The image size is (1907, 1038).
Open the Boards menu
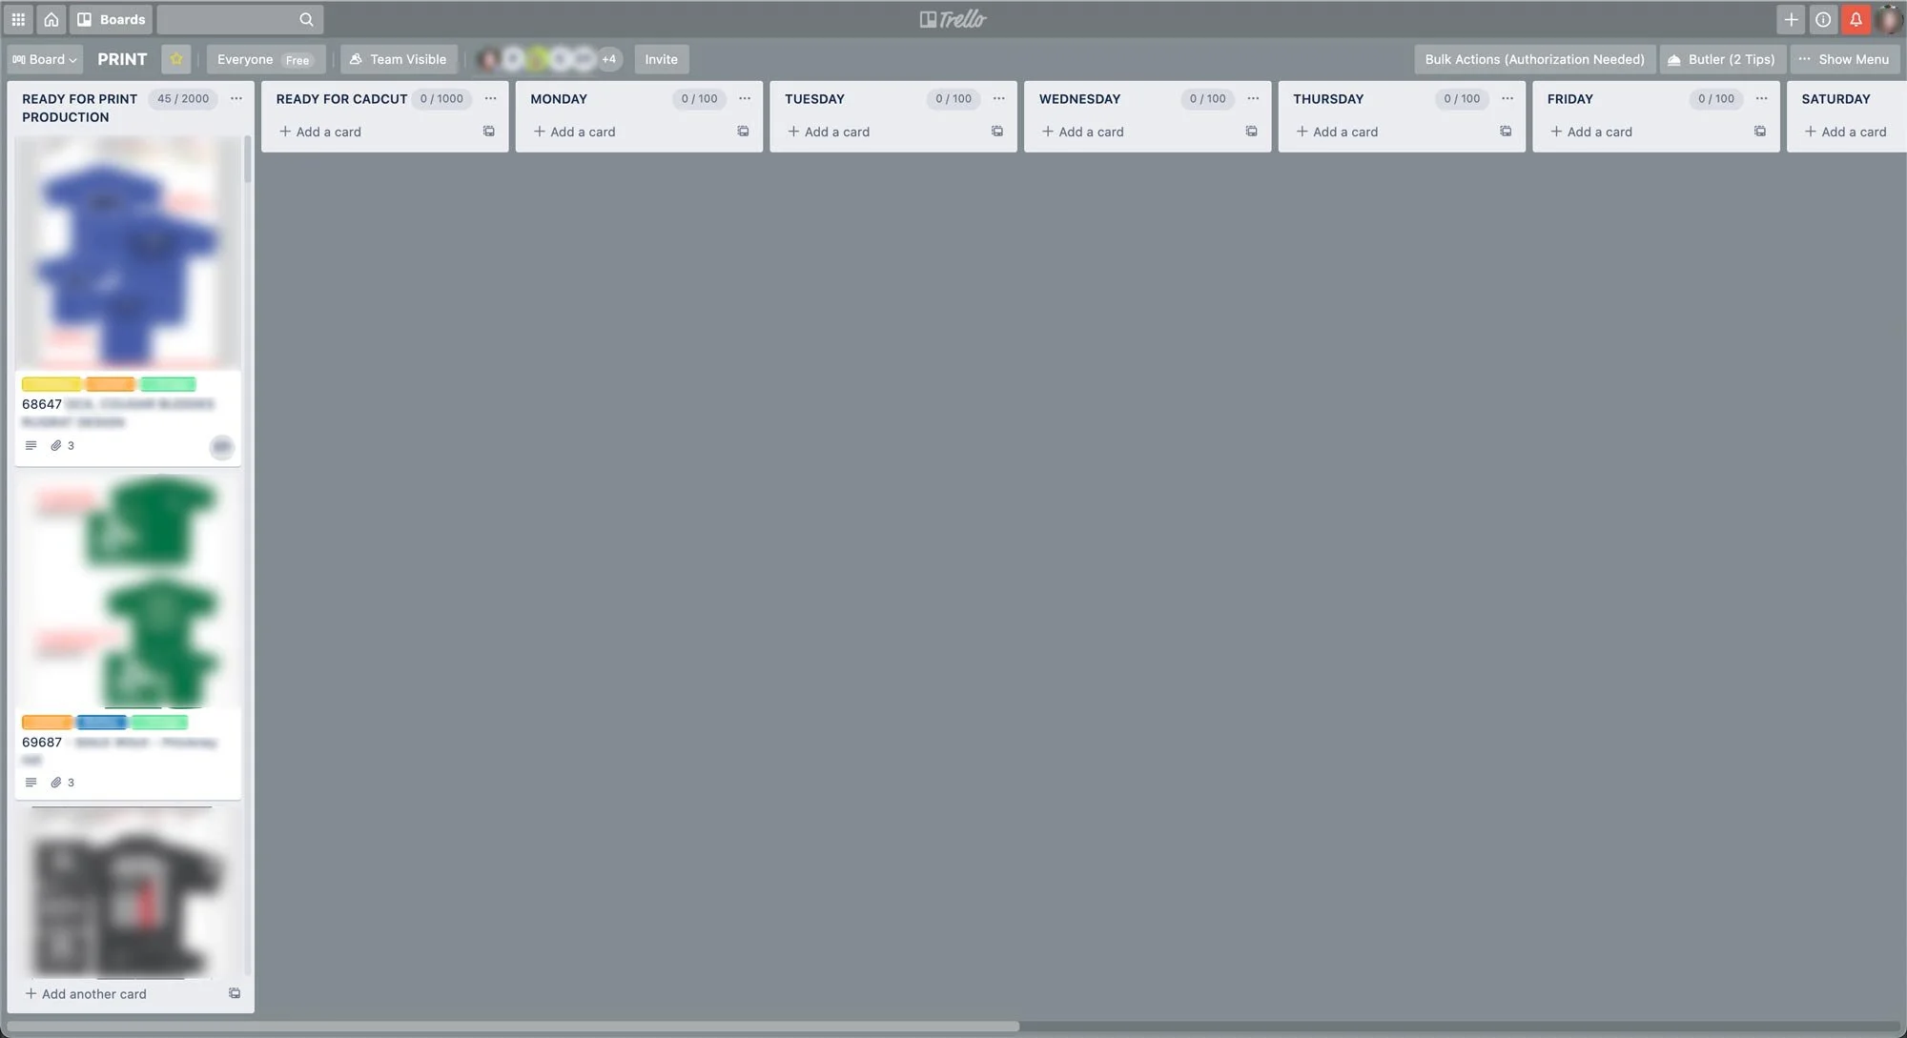tap(113, 19)
